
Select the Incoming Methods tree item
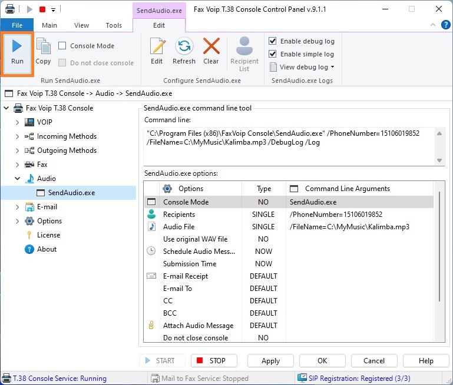point(67,136)
